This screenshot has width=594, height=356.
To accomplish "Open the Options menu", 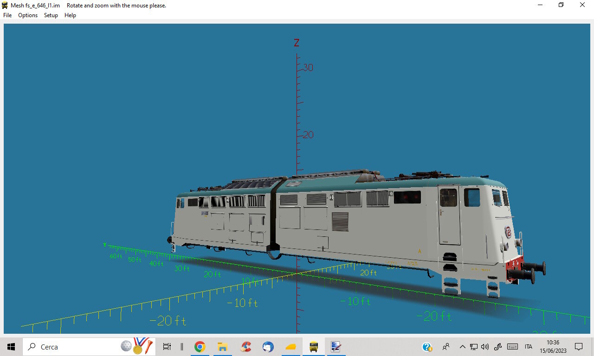I will point(28,15).
